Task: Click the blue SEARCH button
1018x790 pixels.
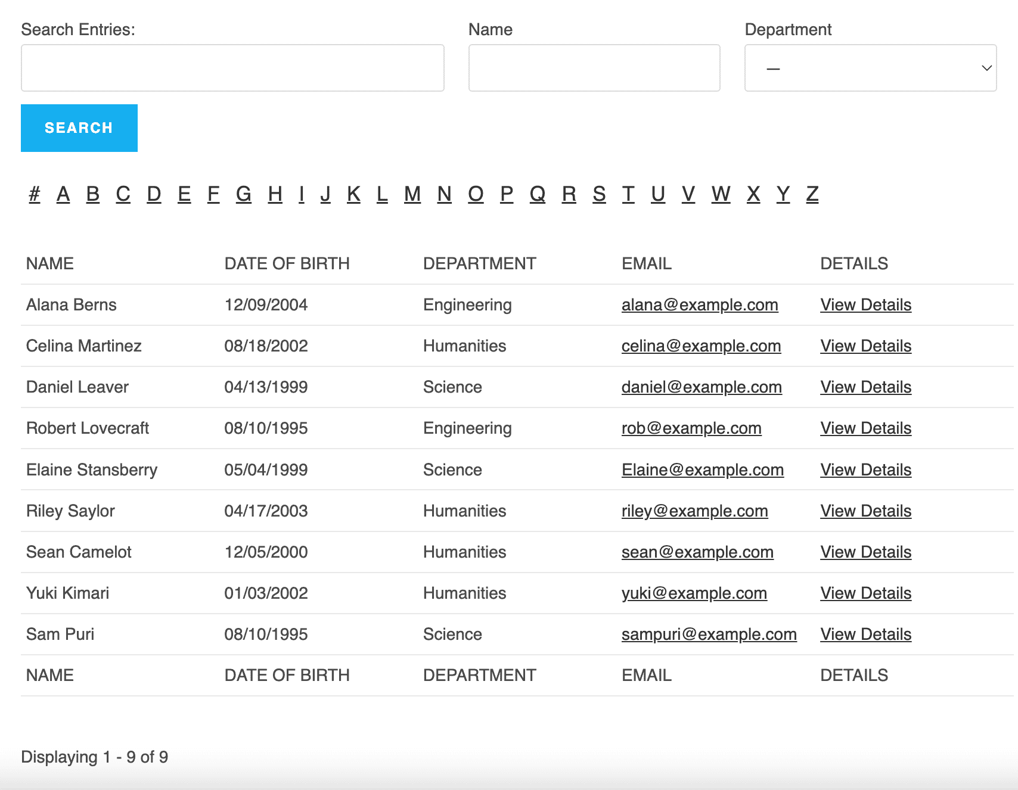Action: pos(79,128)
